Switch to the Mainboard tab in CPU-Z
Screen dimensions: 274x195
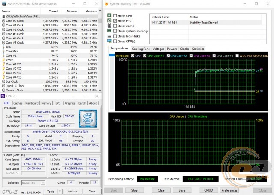pyautogui.click(x=32, y=103)
